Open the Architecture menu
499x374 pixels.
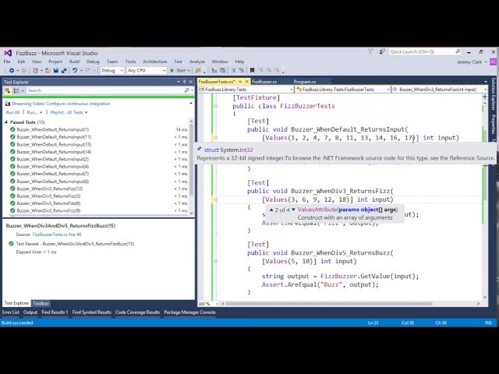tap(155, 62)
